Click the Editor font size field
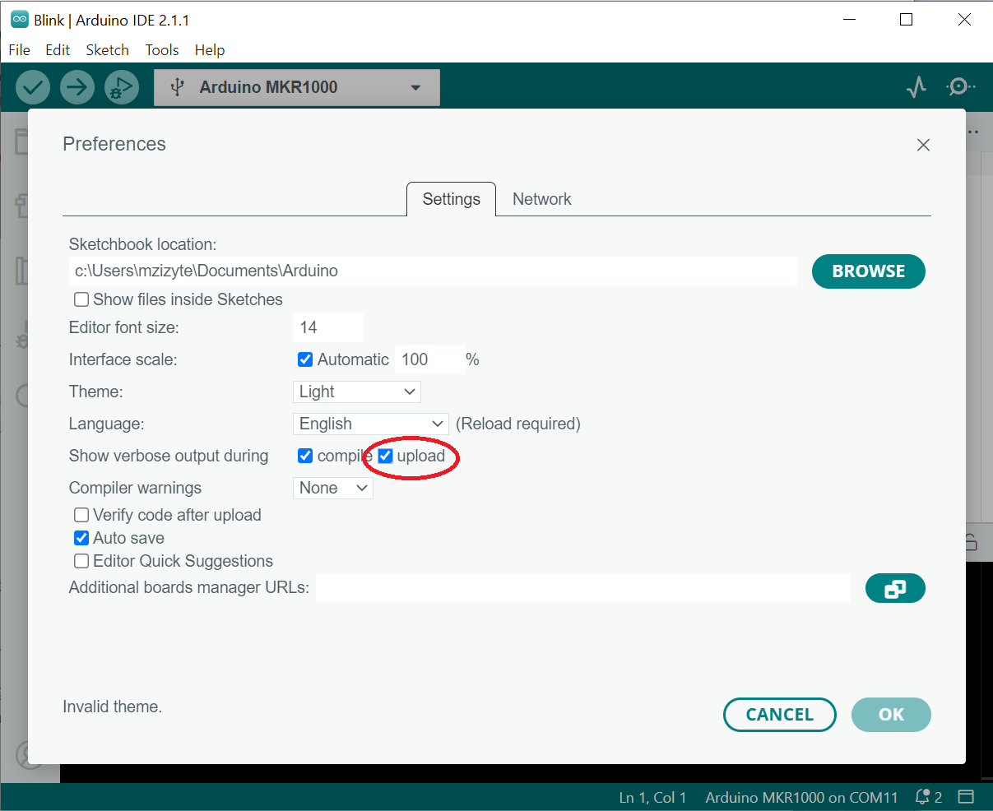 pyautogui.click(x=327, y=327)
